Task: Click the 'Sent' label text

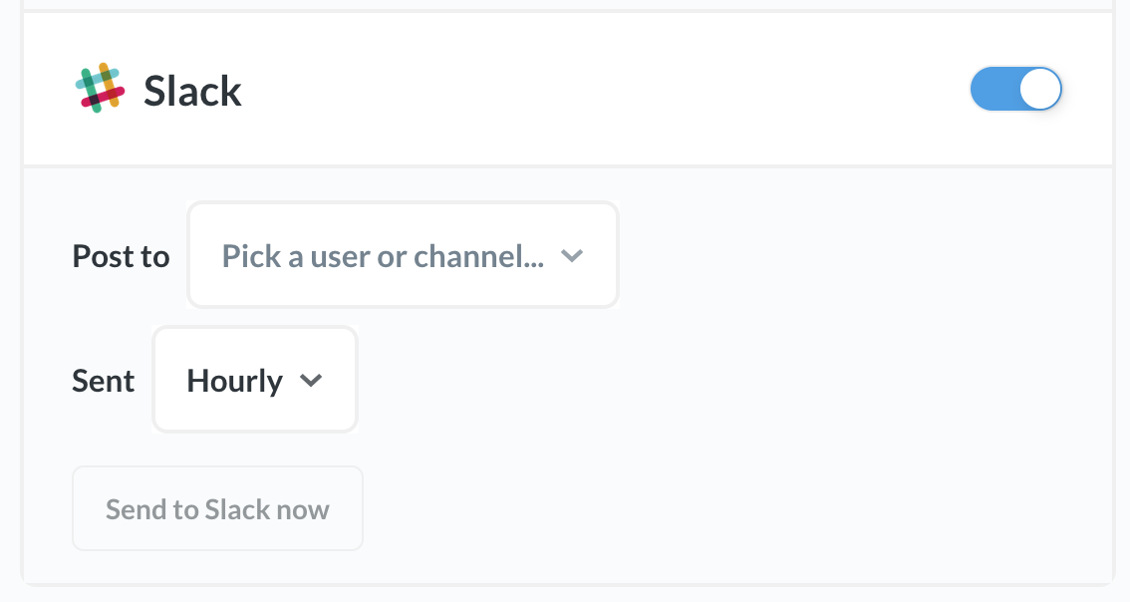Action: pyautogui.click(x=103, y=380)
